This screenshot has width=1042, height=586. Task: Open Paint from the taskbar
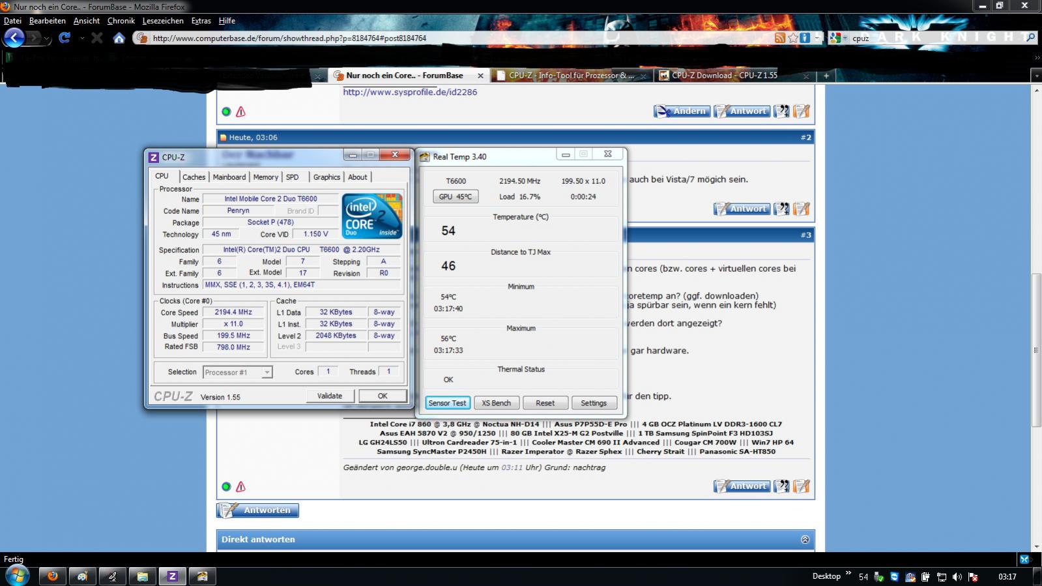(83, 576)
